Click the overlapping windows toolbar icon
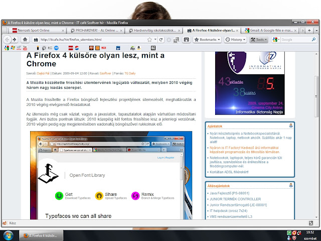This screenshot has width=321, height=241. 176,40
